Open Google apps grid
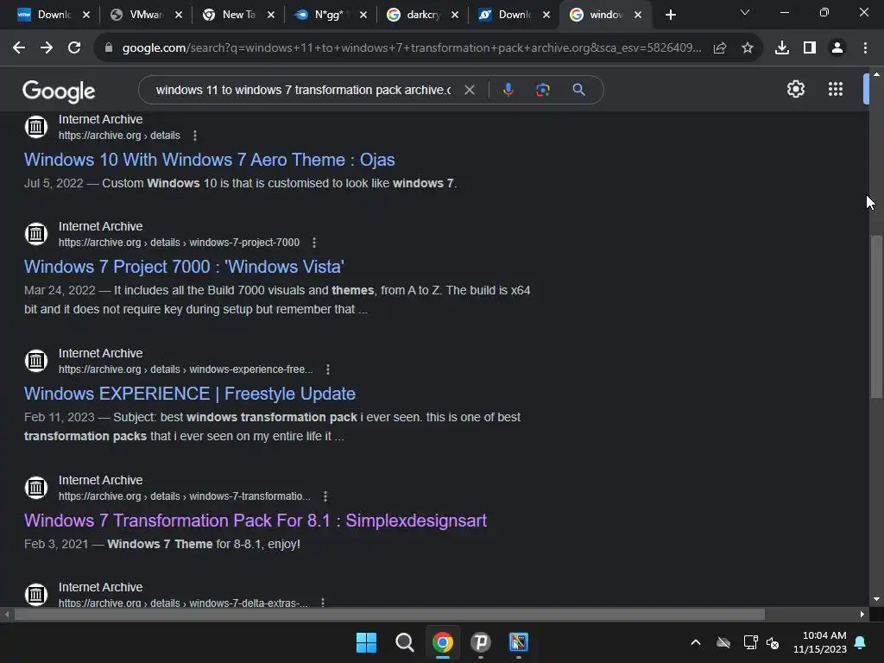 [x=836, y=89]
